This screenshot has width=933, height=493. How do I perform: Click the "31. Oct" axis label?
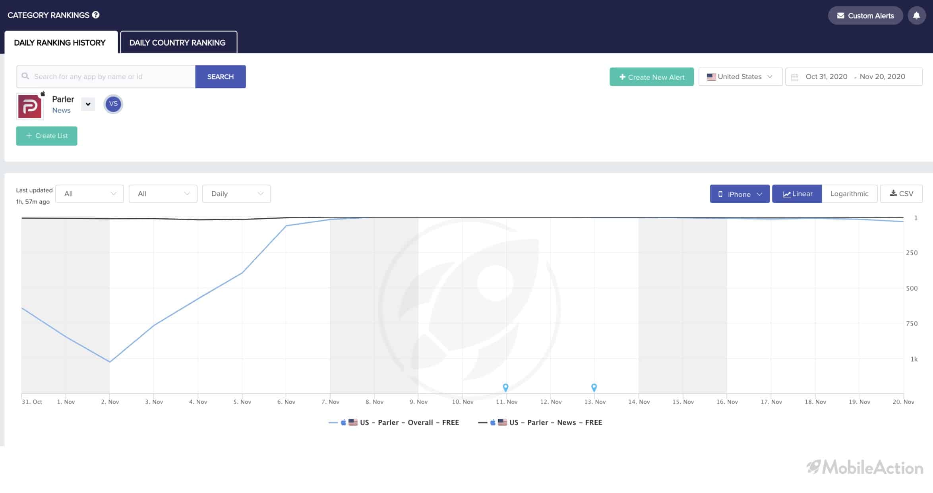[32, 402]
